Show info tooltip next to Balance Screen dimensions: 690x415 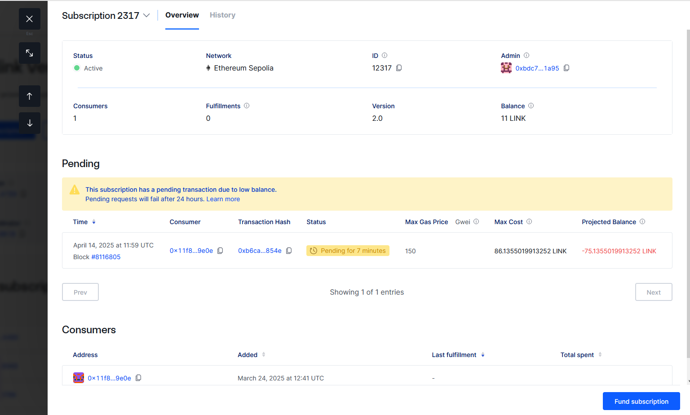[x=531, y=106]
